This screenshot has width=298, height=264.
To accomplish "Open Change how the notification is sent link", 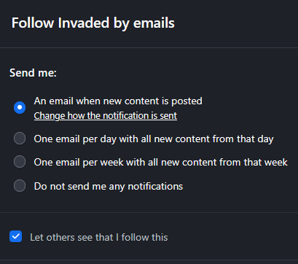I will tap(106, 116).
